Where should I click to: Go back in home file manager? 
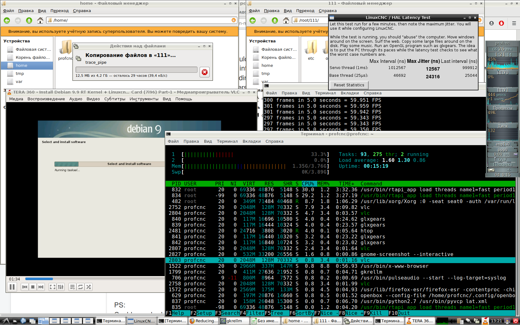7,20
